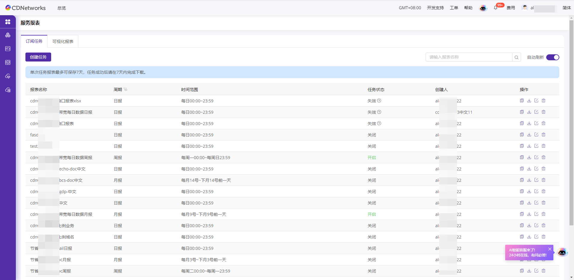Viewport: 574px width, 280px height.
Task: Click the report name search input field
Action: coord(469,57)
